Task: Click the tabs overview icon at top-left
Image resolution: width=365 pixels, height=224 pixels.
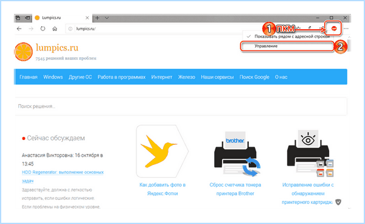Action: [x=18, y=18]
